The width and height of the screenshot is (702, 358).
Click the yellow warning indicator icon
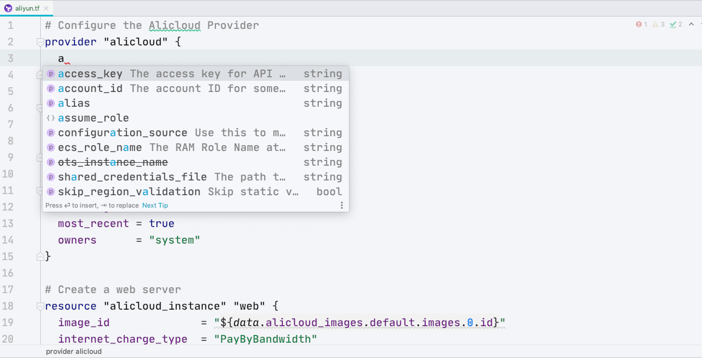[x=655, y=24]
